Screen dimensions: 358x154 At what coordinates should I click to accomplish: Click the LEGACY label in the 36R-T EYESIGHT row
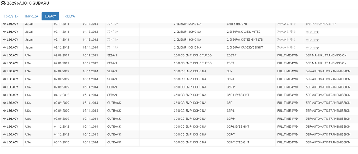point(13,142)
